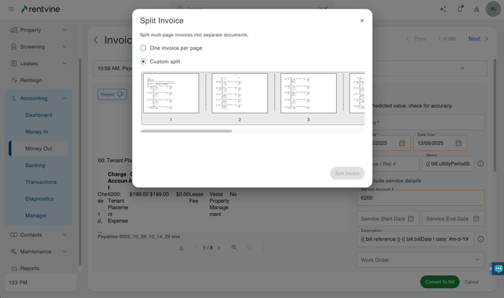Select the Custom split radio button
The width and height of the screenshot is (504, 298).
pos(144,62)
